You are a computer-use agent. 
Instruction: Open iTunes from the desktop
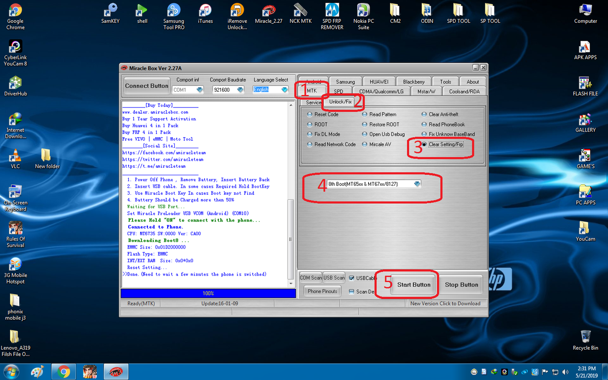205,13
